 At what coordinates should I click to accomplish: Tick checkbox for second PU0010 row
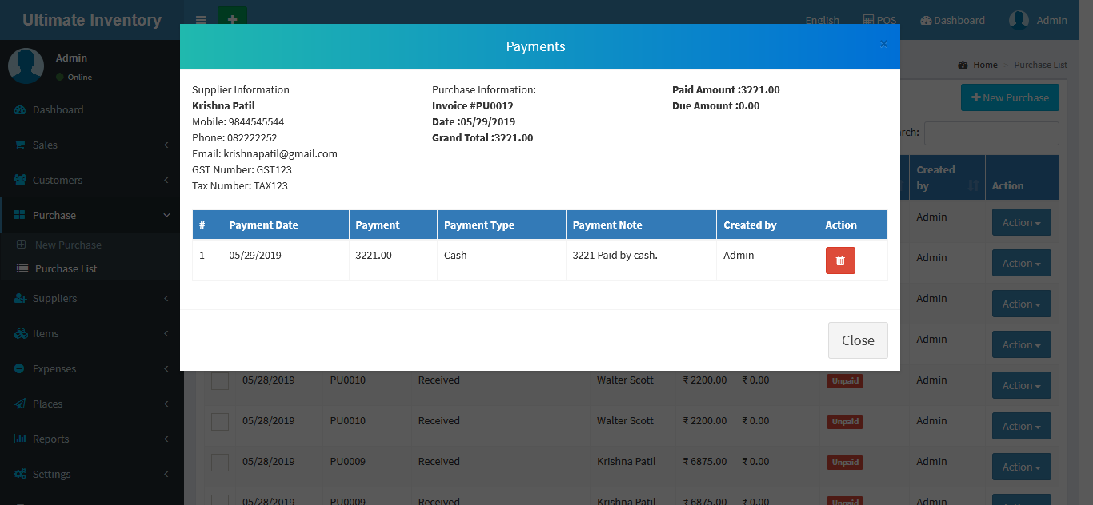click(220, 422)
